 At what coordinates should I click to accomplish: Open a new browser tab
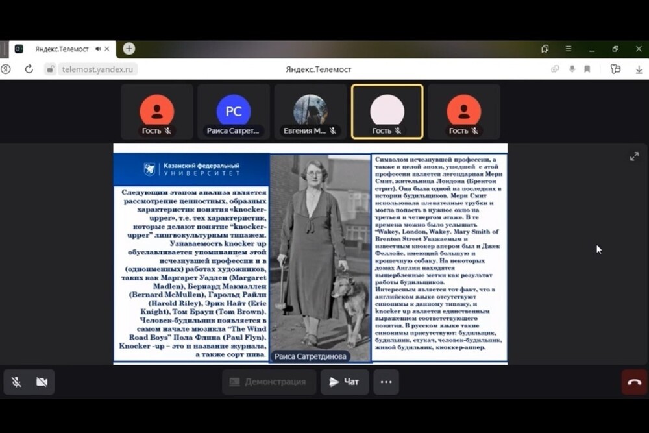[129, 49]
